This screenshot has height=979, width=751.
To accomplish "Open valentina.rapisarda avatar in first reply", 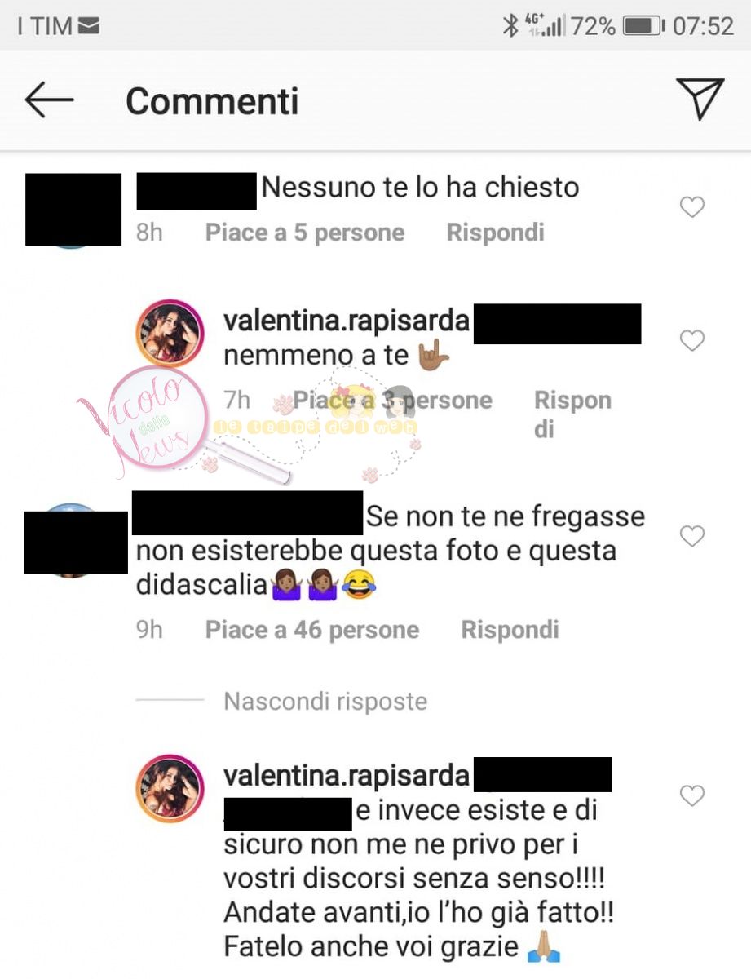I will pyautogui.click(x=170, y=332).
